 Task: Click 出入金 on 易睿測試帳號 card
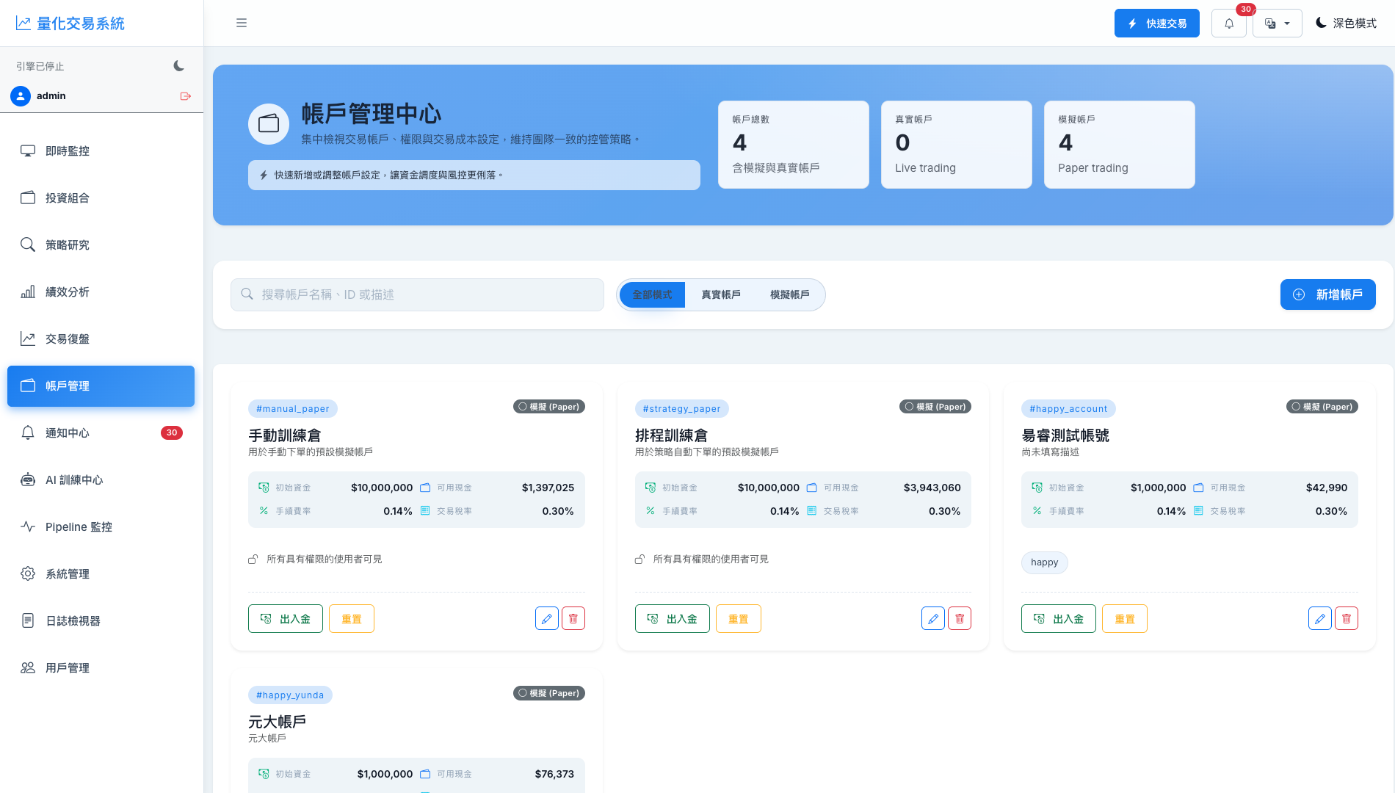[x=1059, y=619]
